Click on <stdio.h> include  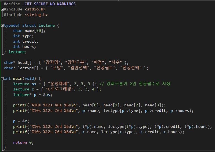(x=35, y=9)
